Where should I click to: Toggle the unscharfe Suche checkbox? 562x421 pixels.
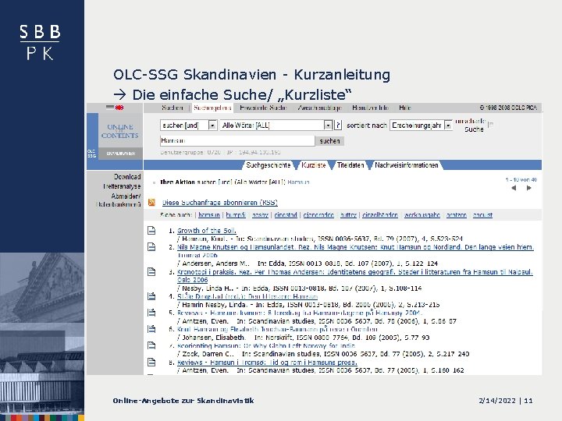[491, 124]
